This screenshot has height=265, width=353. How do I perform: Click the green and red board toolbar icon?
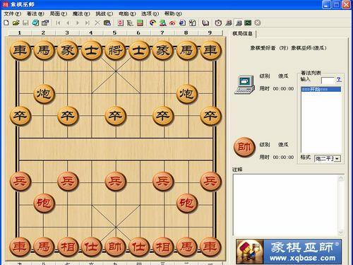(140, 23)
